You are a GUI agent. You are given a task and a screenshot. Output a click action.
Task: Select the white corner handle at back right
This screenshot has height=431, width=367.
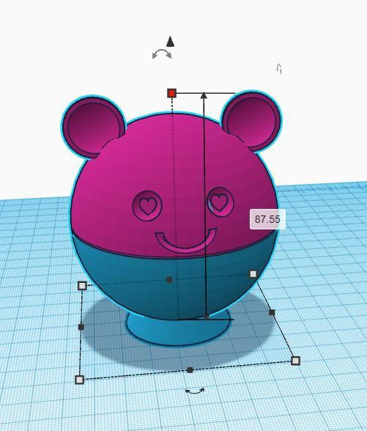253,274
